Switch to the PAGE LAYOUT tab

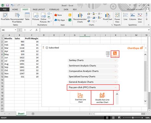(39, 10)
